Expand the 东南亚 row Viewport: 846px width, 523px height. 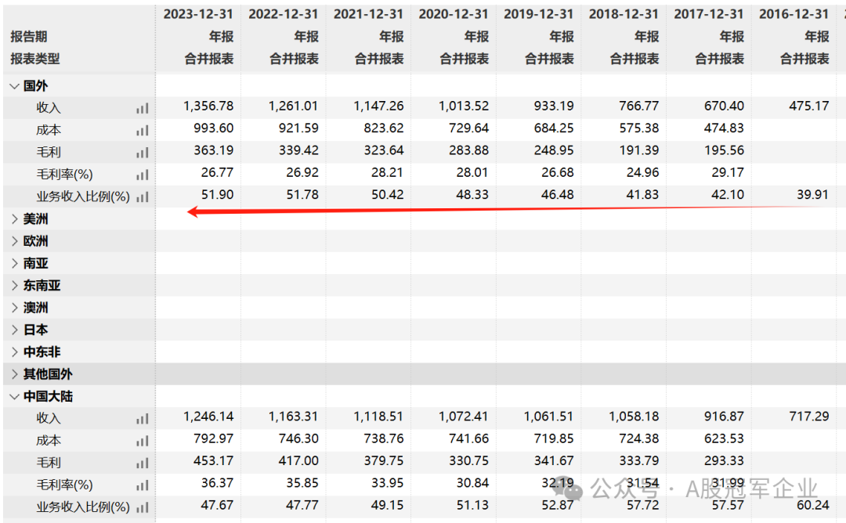click(x=15, y=285)
